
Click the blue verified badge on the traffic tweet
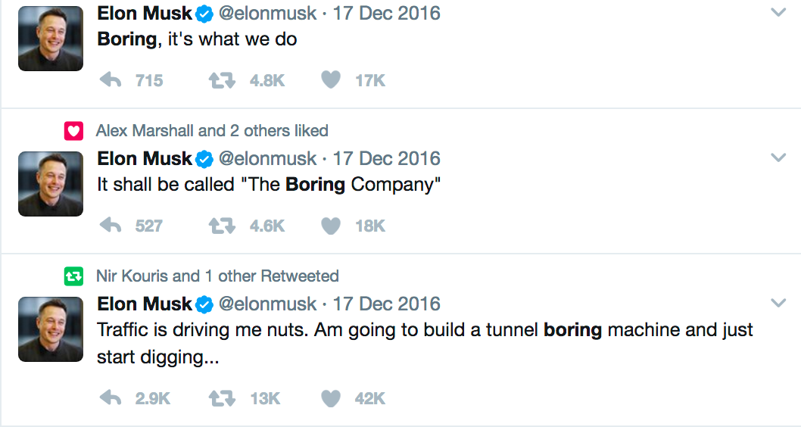(x=204, y=304)
